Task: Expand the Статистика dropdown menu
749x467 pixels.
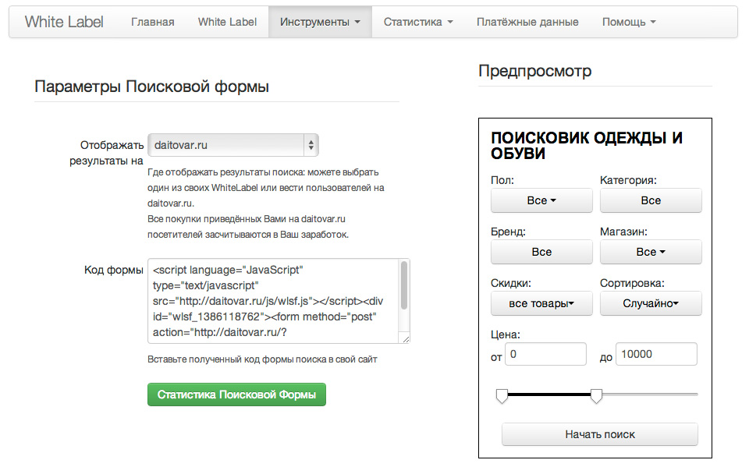Action: coord(418,22)
